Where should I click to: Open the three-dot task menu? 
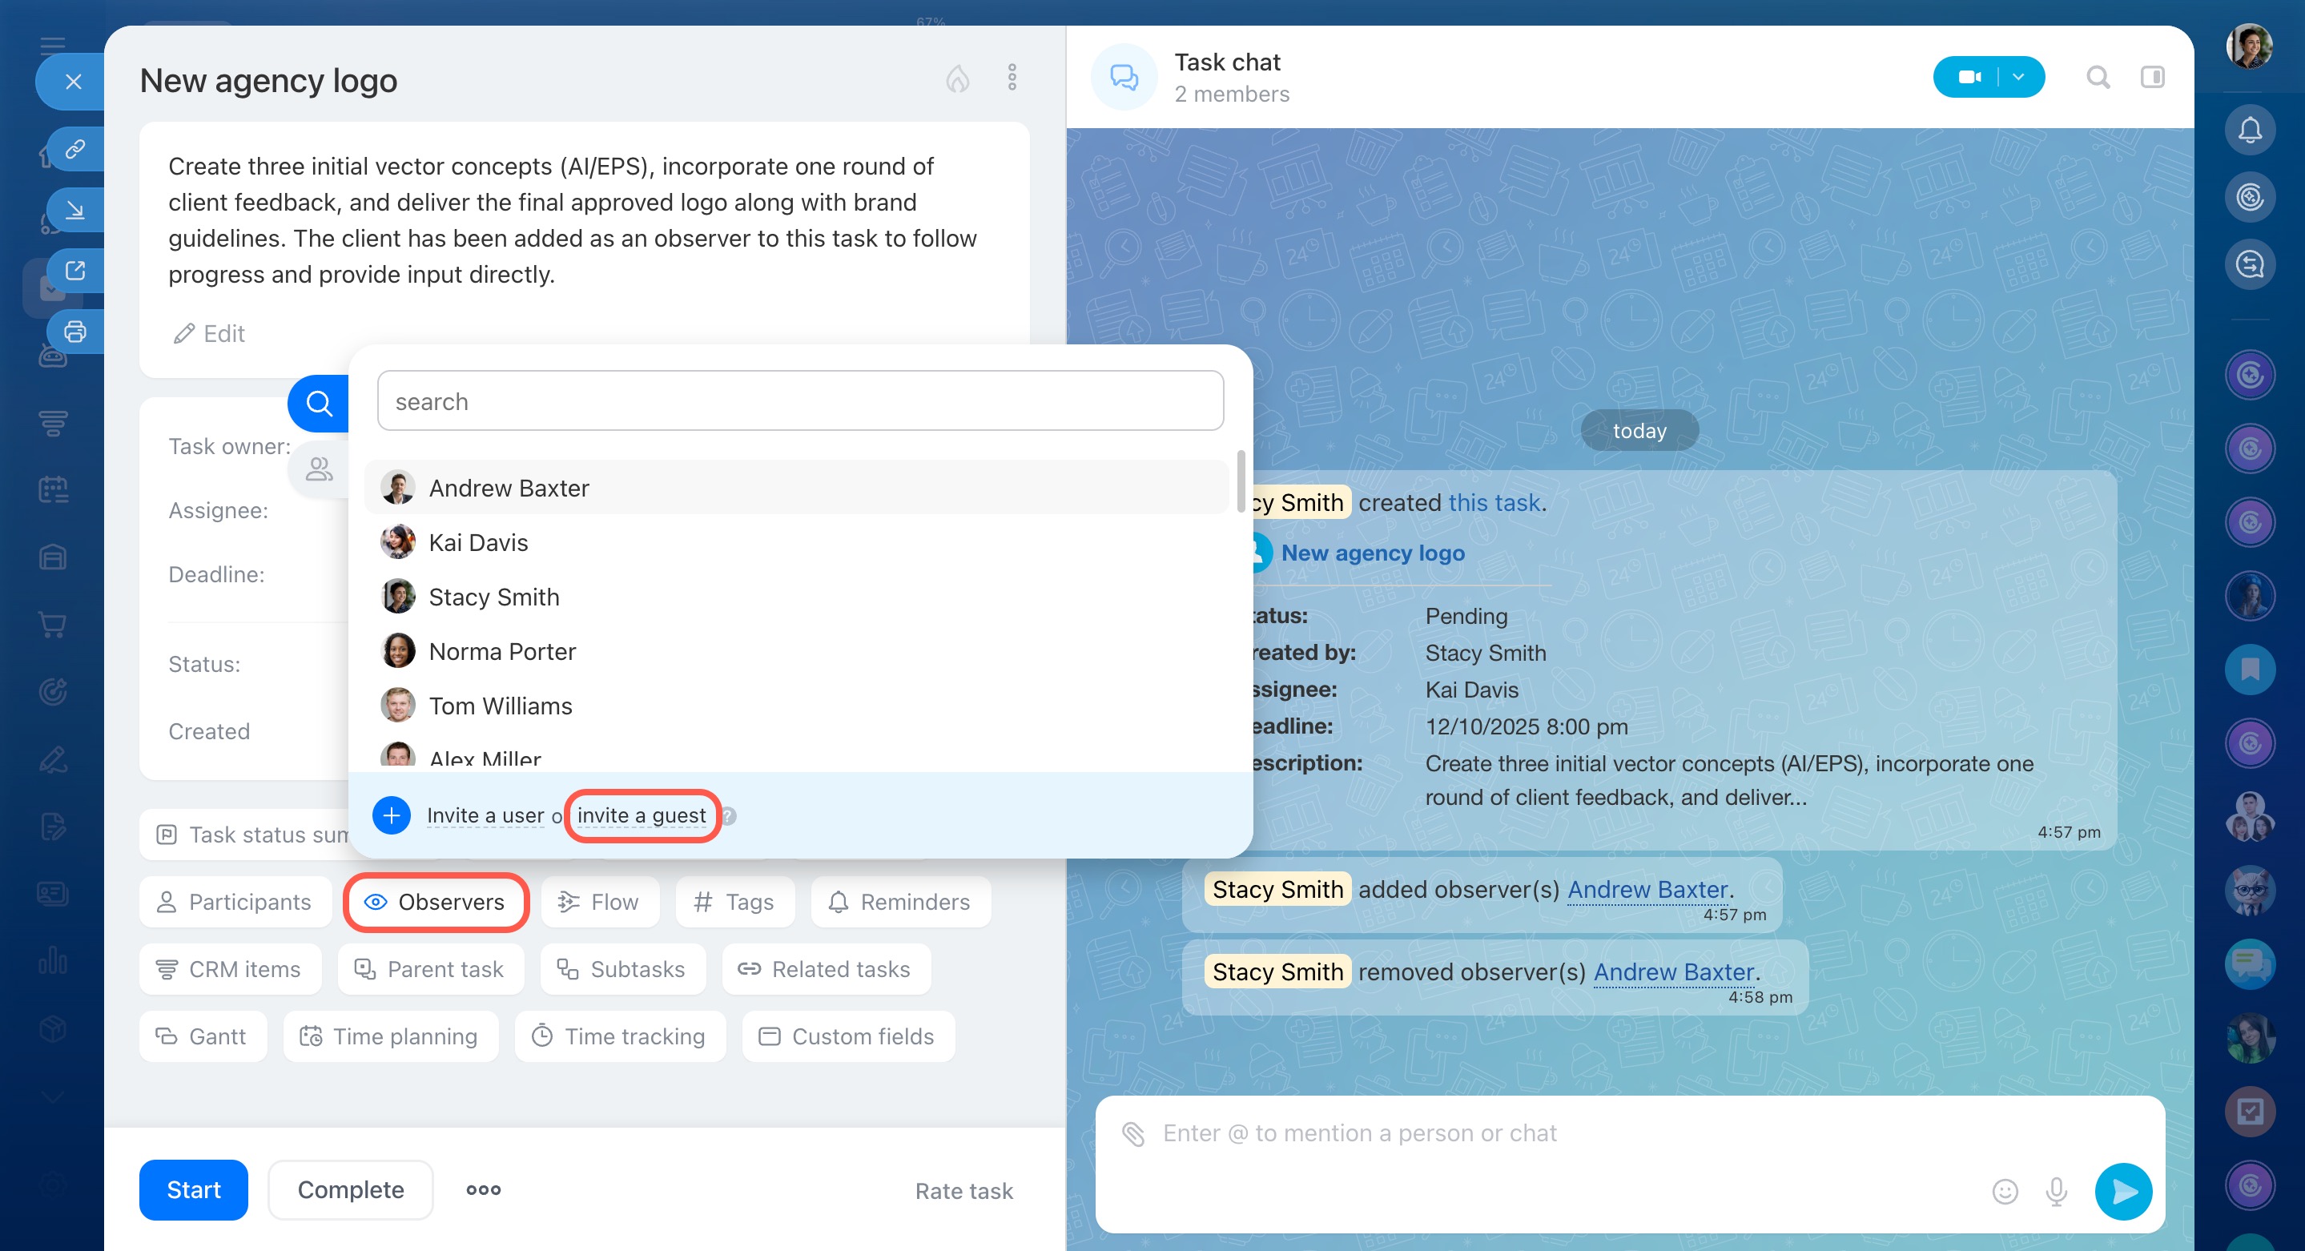click(1012, 78)
